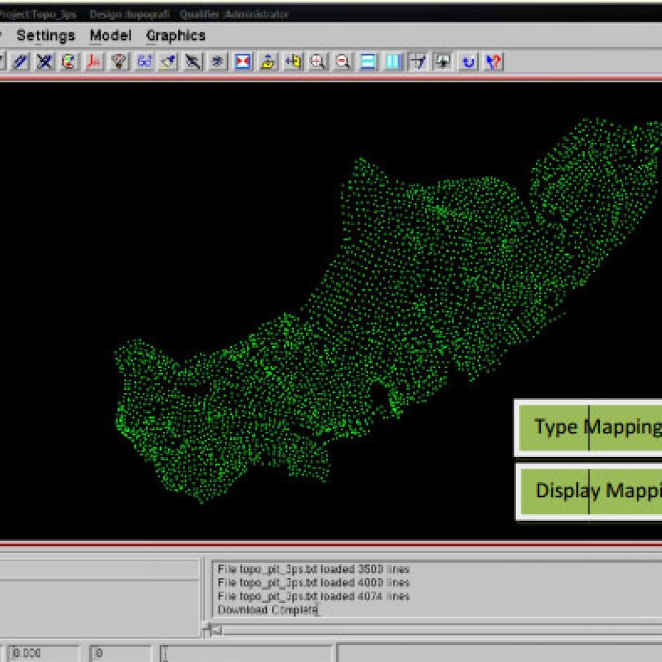The height and width of the screenshot is (662, 662).
Task: Open context help with question mark icon
Action: 494,62
